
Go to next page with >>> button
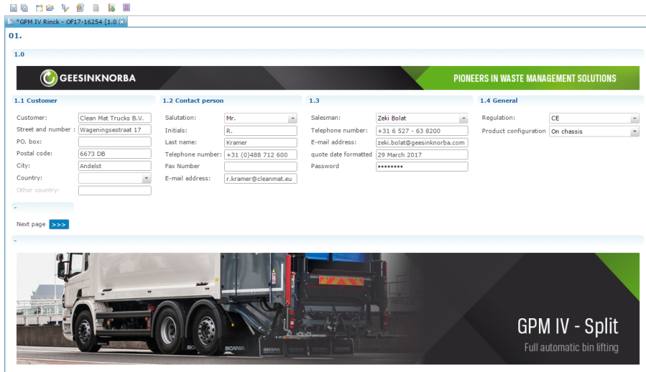(x=59, y=225)
